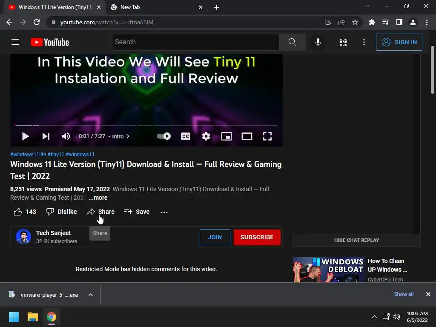Subscribe to Tech Sanjeet
436x327 pixels.
pos(257,238)
